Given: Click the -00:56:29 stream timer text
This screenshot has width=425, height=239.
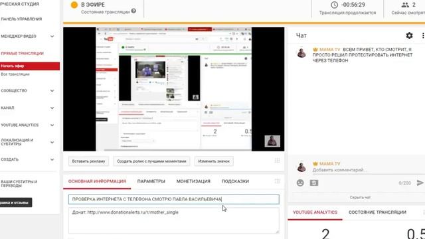Looking at the screenshot, I should click(x=353, y=5).
